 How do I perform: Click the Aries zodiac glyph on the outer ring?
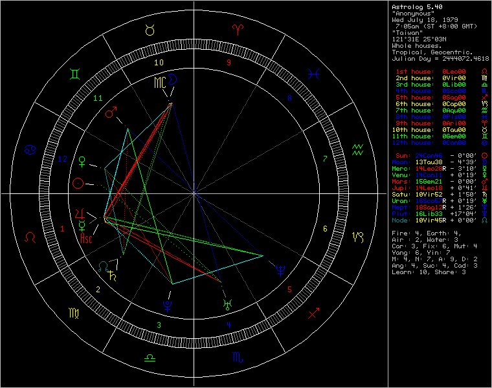coord(238,30)
